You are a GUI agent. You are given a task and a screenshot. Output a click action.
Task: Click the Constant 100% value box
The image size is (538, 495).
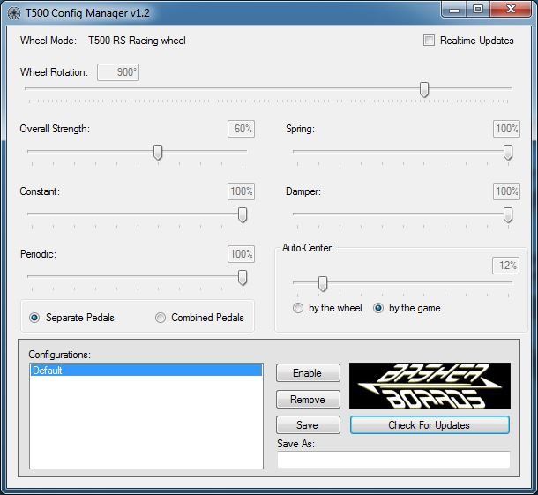241,191
